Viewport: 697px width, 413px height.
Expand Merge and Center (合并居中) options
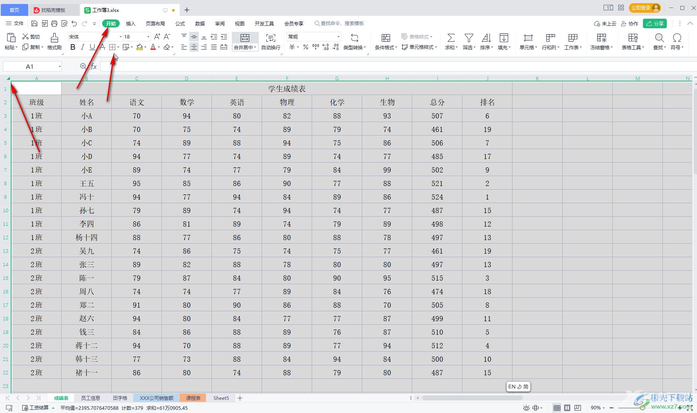coord(245,47)
